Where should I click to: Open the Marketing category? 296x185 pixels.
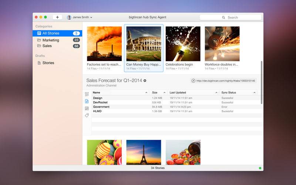[57, 40]
